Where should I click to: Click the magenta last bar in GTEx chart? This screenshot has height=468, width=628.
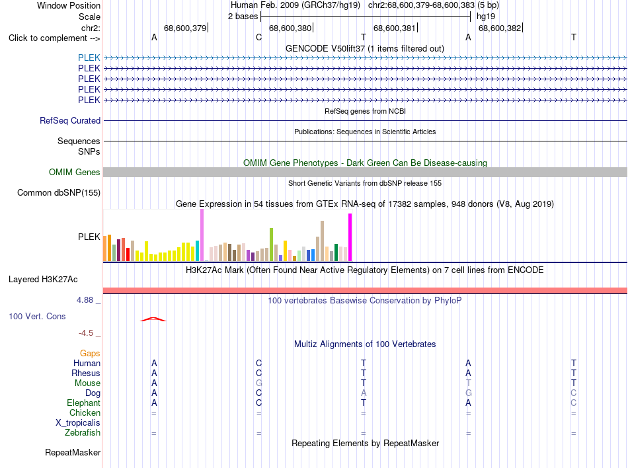350,237
